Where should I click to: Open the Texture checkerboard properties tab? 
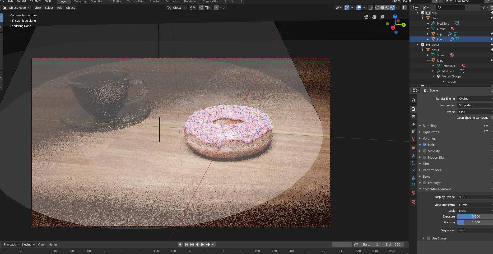click(x=413, y=202)
